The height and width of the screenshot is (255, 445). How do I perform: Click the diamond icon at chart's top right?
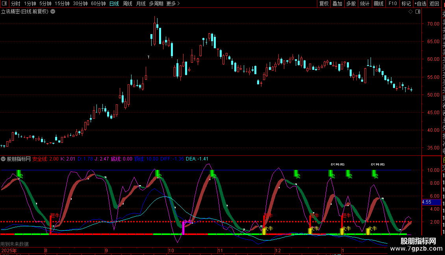pos(410,11)
